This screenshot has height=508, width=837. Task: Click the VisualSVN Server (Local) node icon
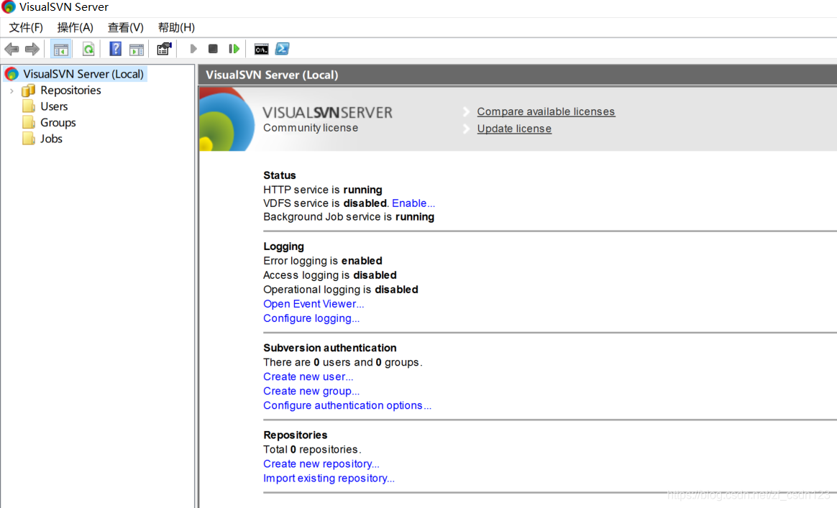click(12, 73)
